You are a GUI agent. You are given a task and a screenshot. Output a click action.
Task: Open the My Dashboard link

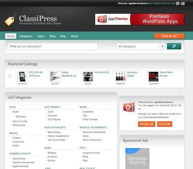point(156,3)
